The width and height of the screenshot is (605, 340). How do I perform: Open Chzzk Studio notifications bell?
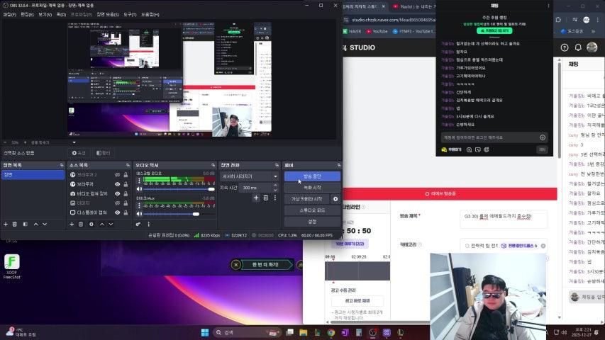[578, 47]
